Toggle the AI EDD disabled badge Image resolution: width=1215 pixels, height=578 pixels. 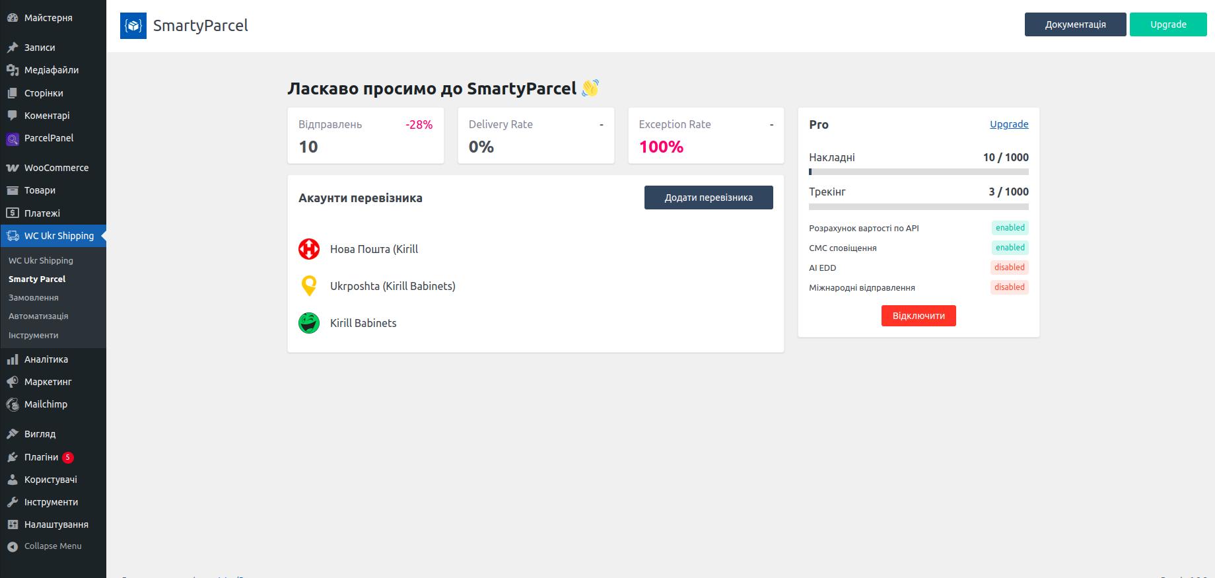click(x=1009, y=268)
